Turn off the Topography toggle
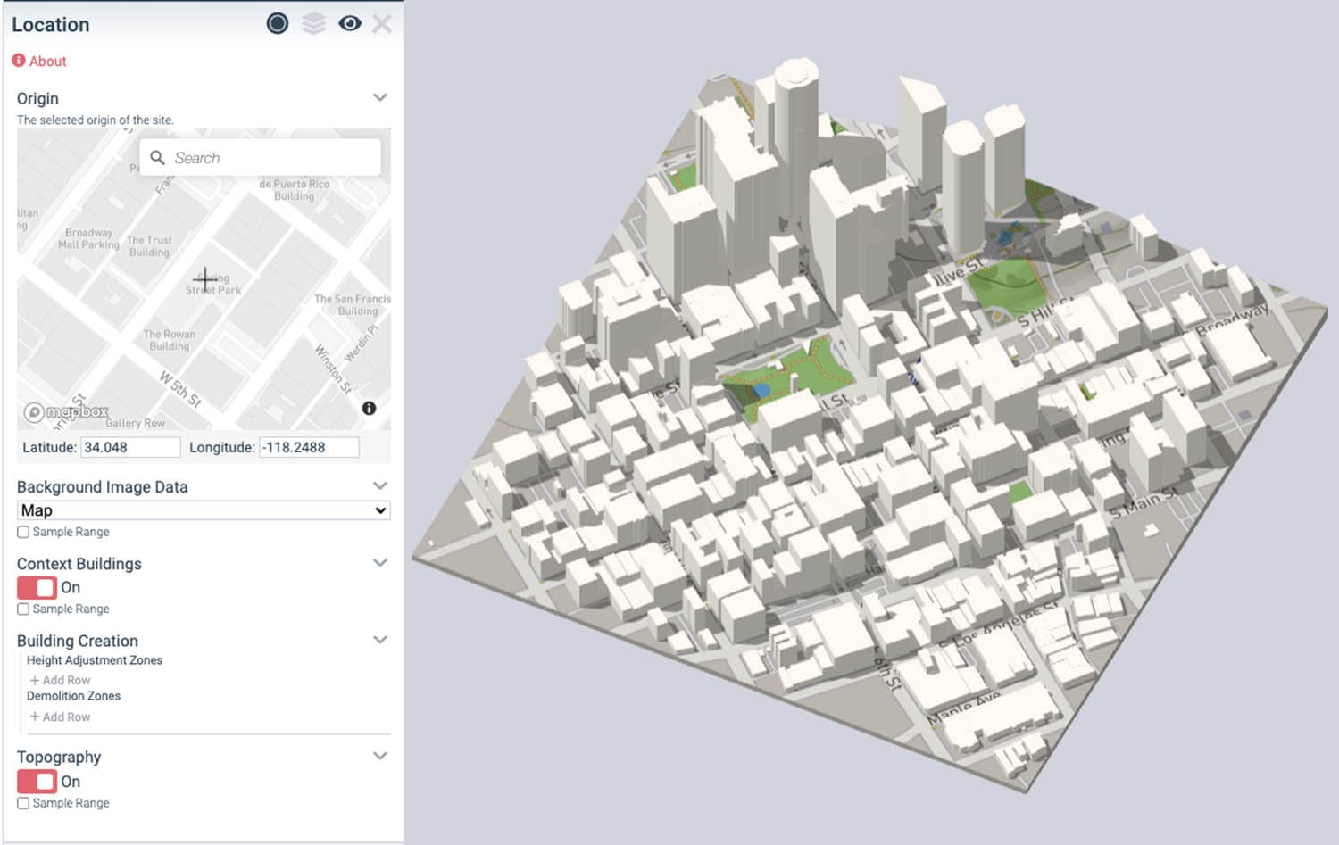This screenshot has height=845, width=1339. (35, 781)
